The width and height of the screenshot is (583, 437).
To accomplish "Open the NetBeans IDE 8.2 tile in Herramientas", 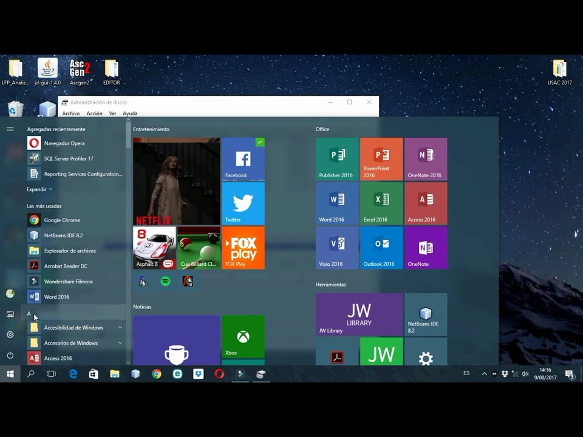I will [x=426, y=314].
